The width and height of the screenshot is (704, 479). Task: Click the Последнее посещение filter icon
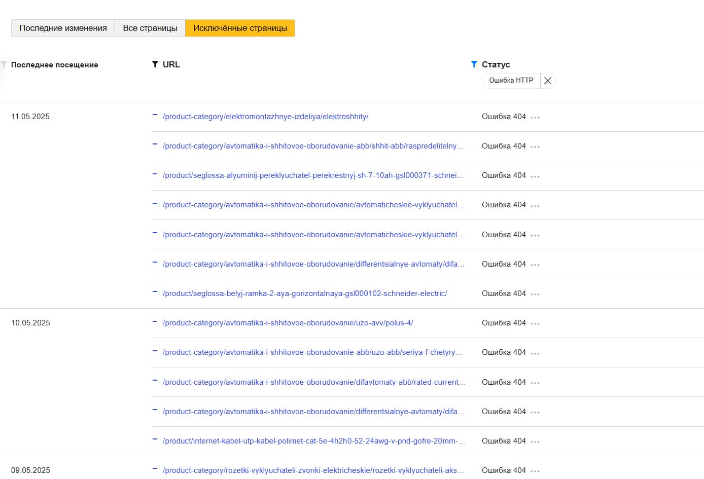[x=4, y=65]
